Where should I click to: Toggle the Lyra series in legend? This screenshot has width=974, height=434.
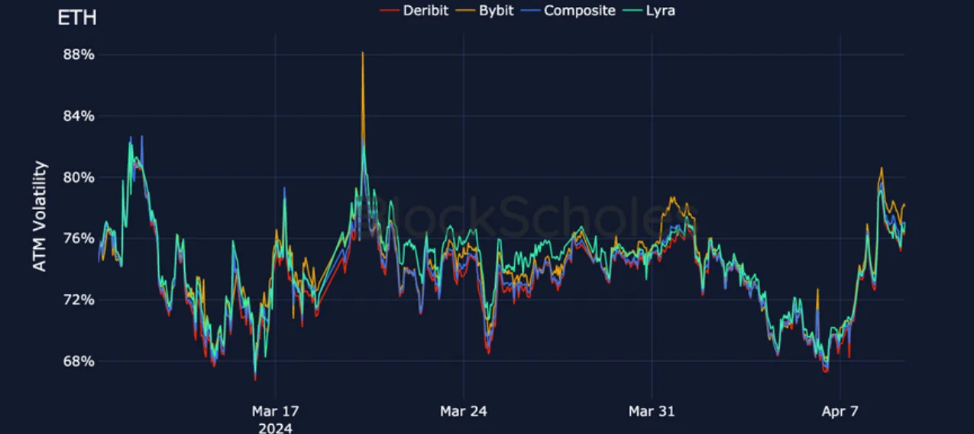point(649,11)
